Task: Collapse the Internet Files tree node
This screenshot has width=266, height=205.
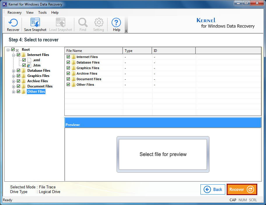Action: (x=13, y=55)
